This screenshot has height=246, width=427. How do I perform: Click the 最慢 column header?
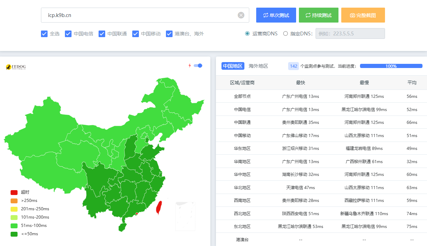click(364, 83)
